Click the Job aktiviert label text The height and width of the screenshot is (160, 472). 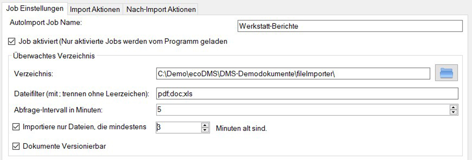(x=123, y=41)
